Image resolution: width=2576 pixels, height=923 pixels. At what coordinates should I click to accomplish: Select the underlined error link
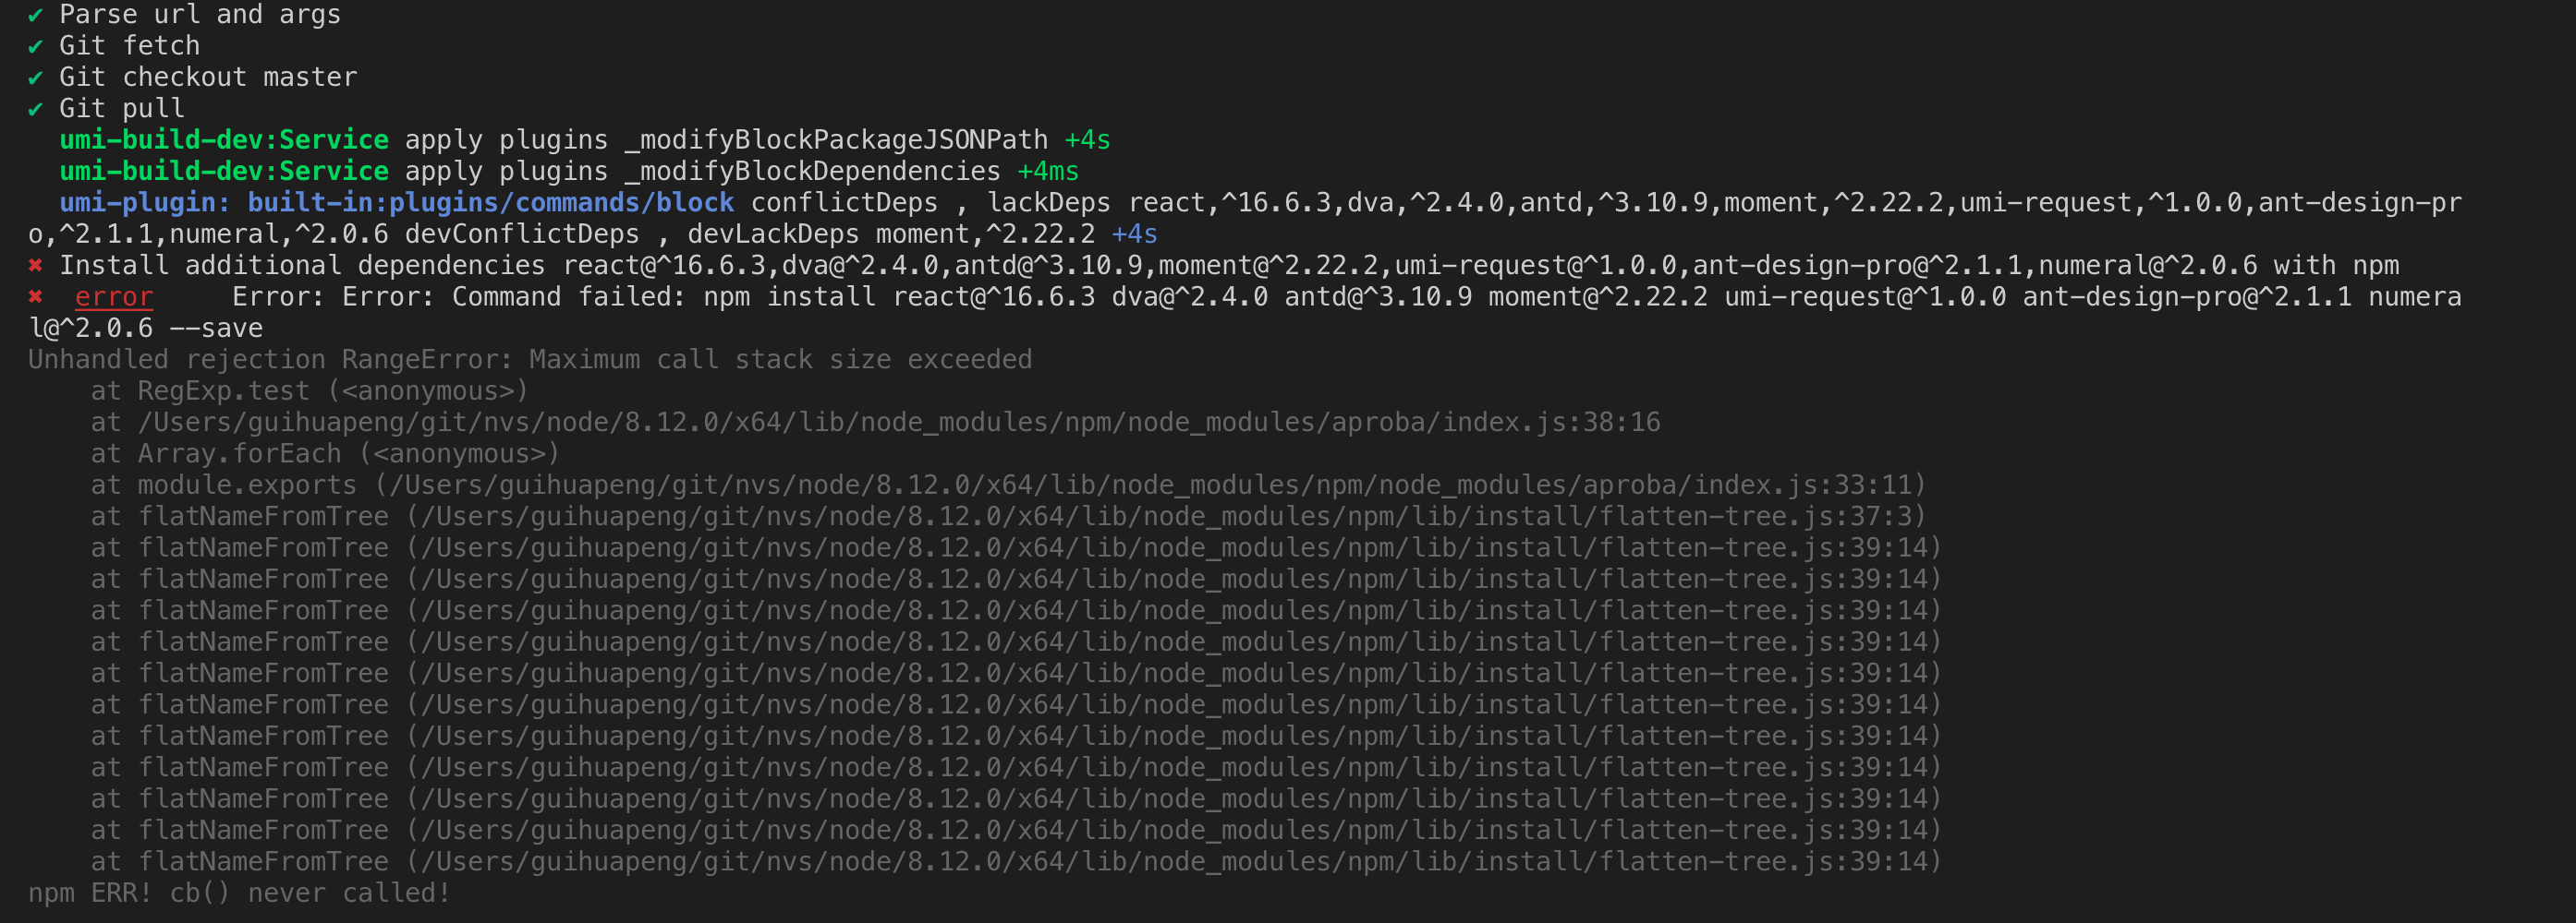click(x=113, y=296)
